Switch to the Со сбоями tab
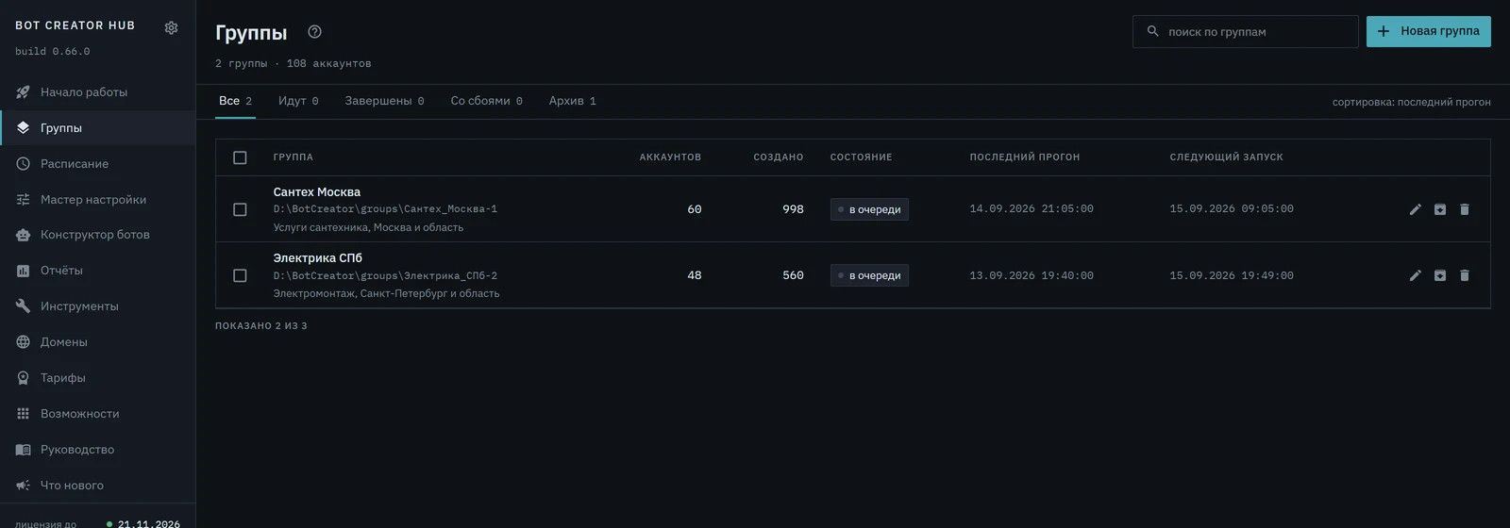Screen dimensions: 1510x528 pyautogui.click(x=486, y=101)
